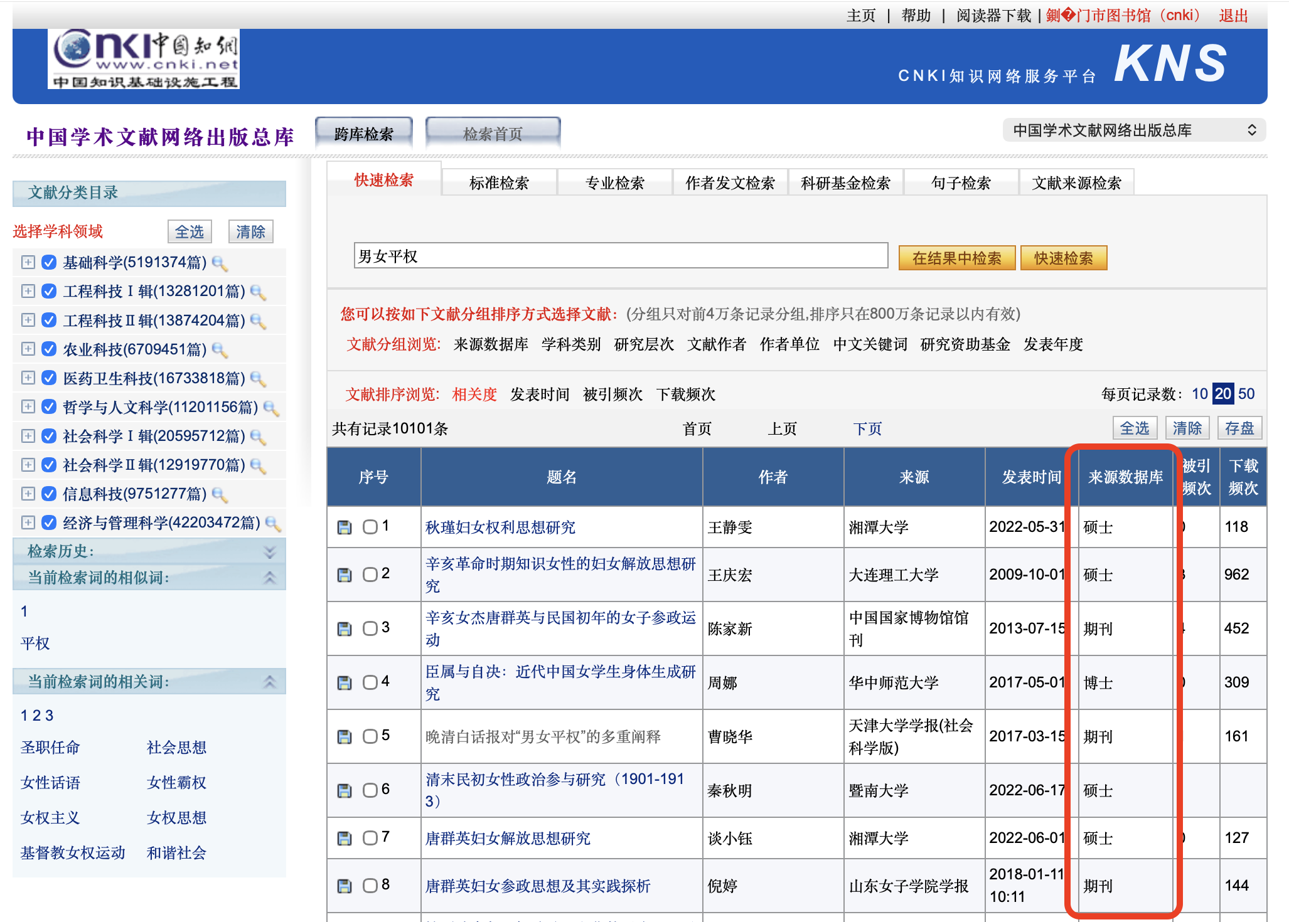Open the article 秋瑾妇女权利思想研究
1289x922 pixels.
coord(501,527)
